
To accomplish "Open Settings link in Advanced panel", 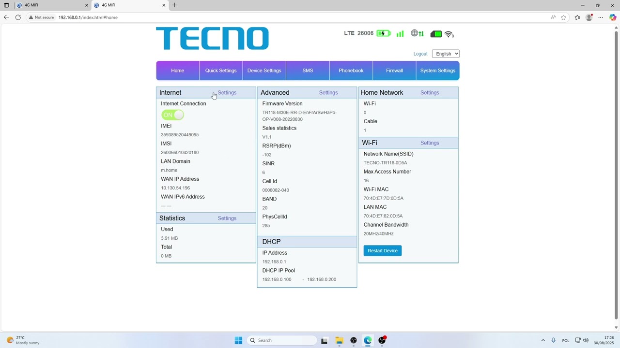I will [328, 93].
